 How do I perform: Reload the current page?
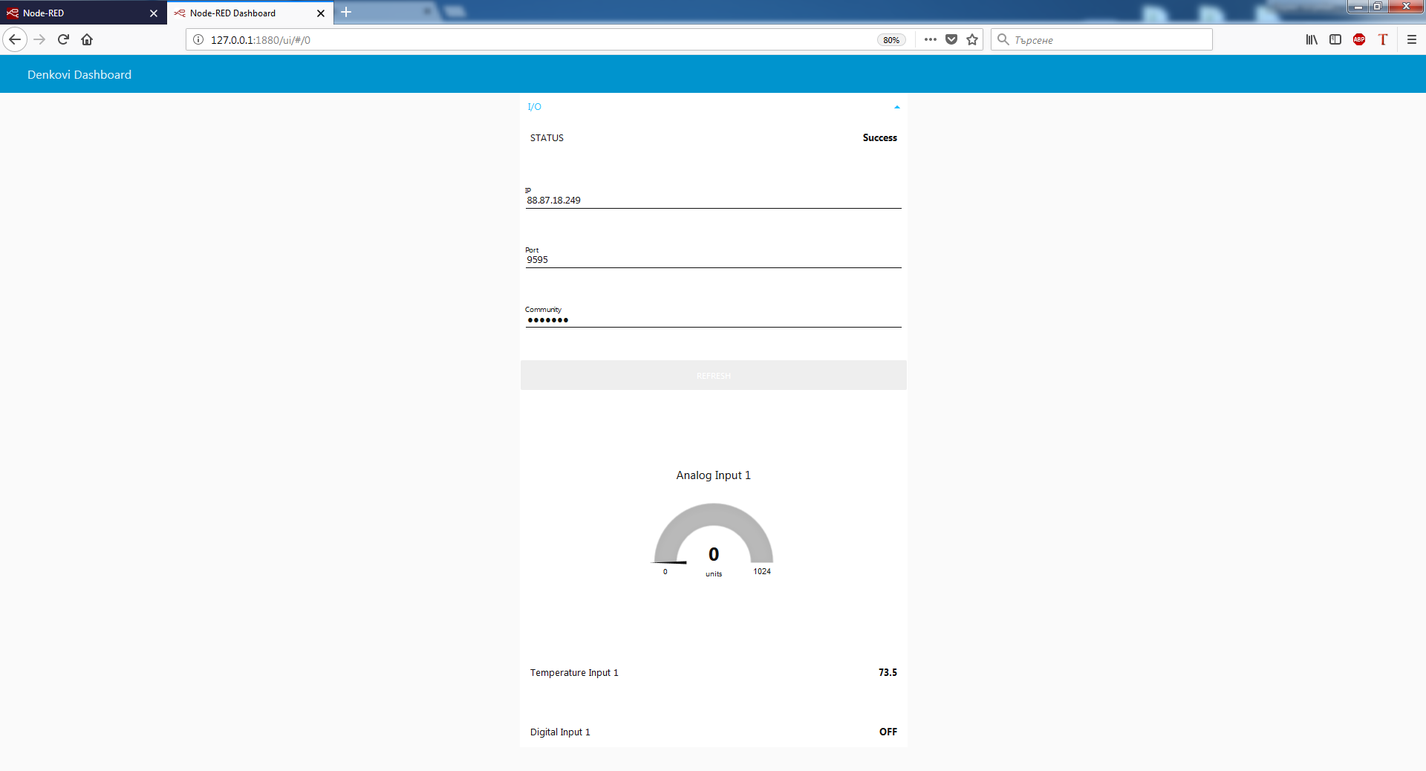[x=63, y=39]
